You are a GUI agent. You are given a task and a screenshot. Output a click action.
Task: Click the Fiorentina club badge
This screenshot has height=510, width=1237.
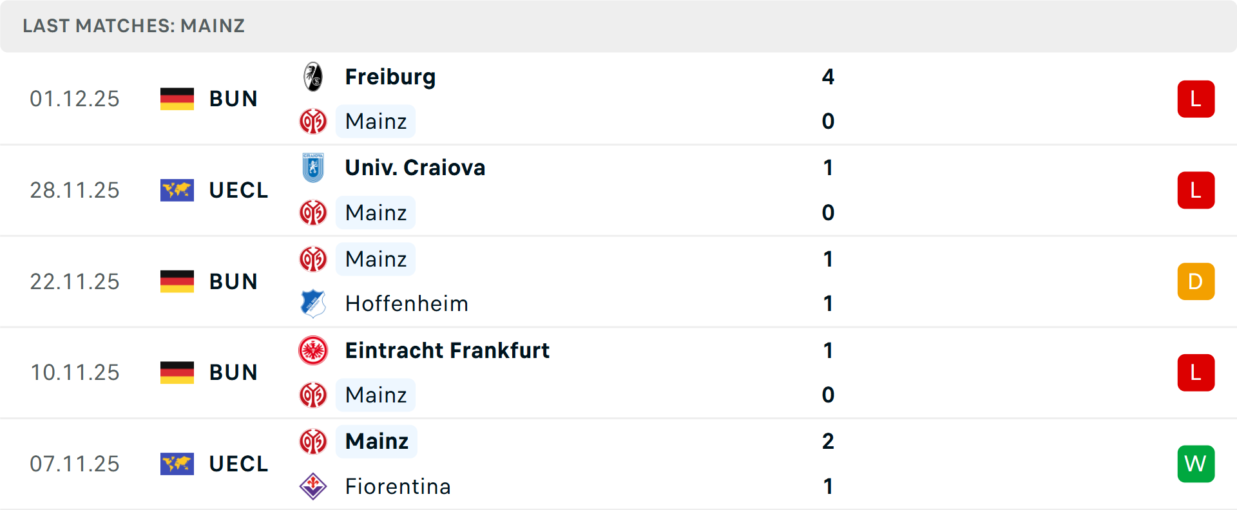[x=314, y=487]
